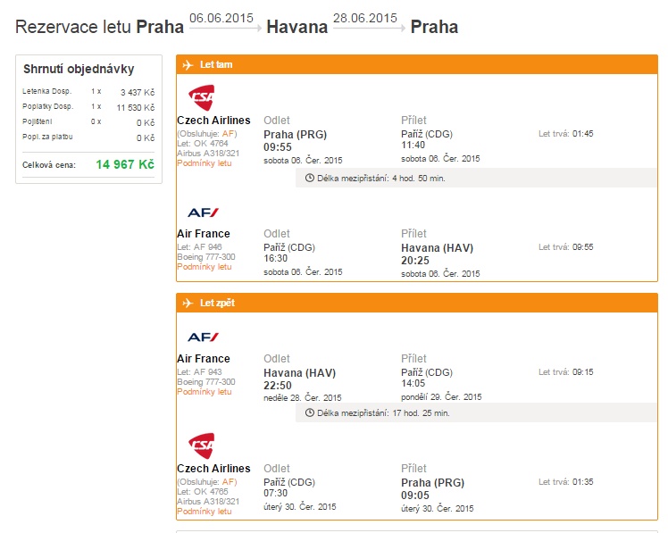Viewport: 668px width, 533px height.
Task: Click the AF operator link under outbound Czech Airlines
Action: tap(228, 134)
